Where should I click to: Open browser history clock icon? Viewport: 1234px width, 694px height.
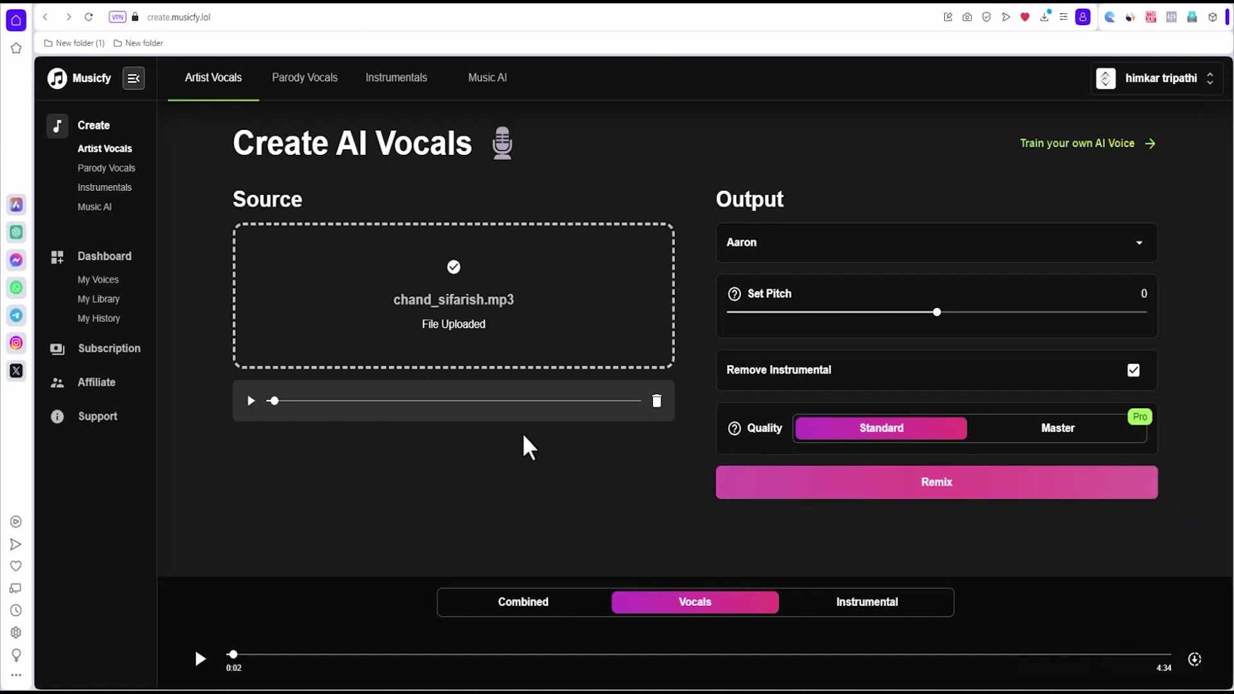point(16,610)
